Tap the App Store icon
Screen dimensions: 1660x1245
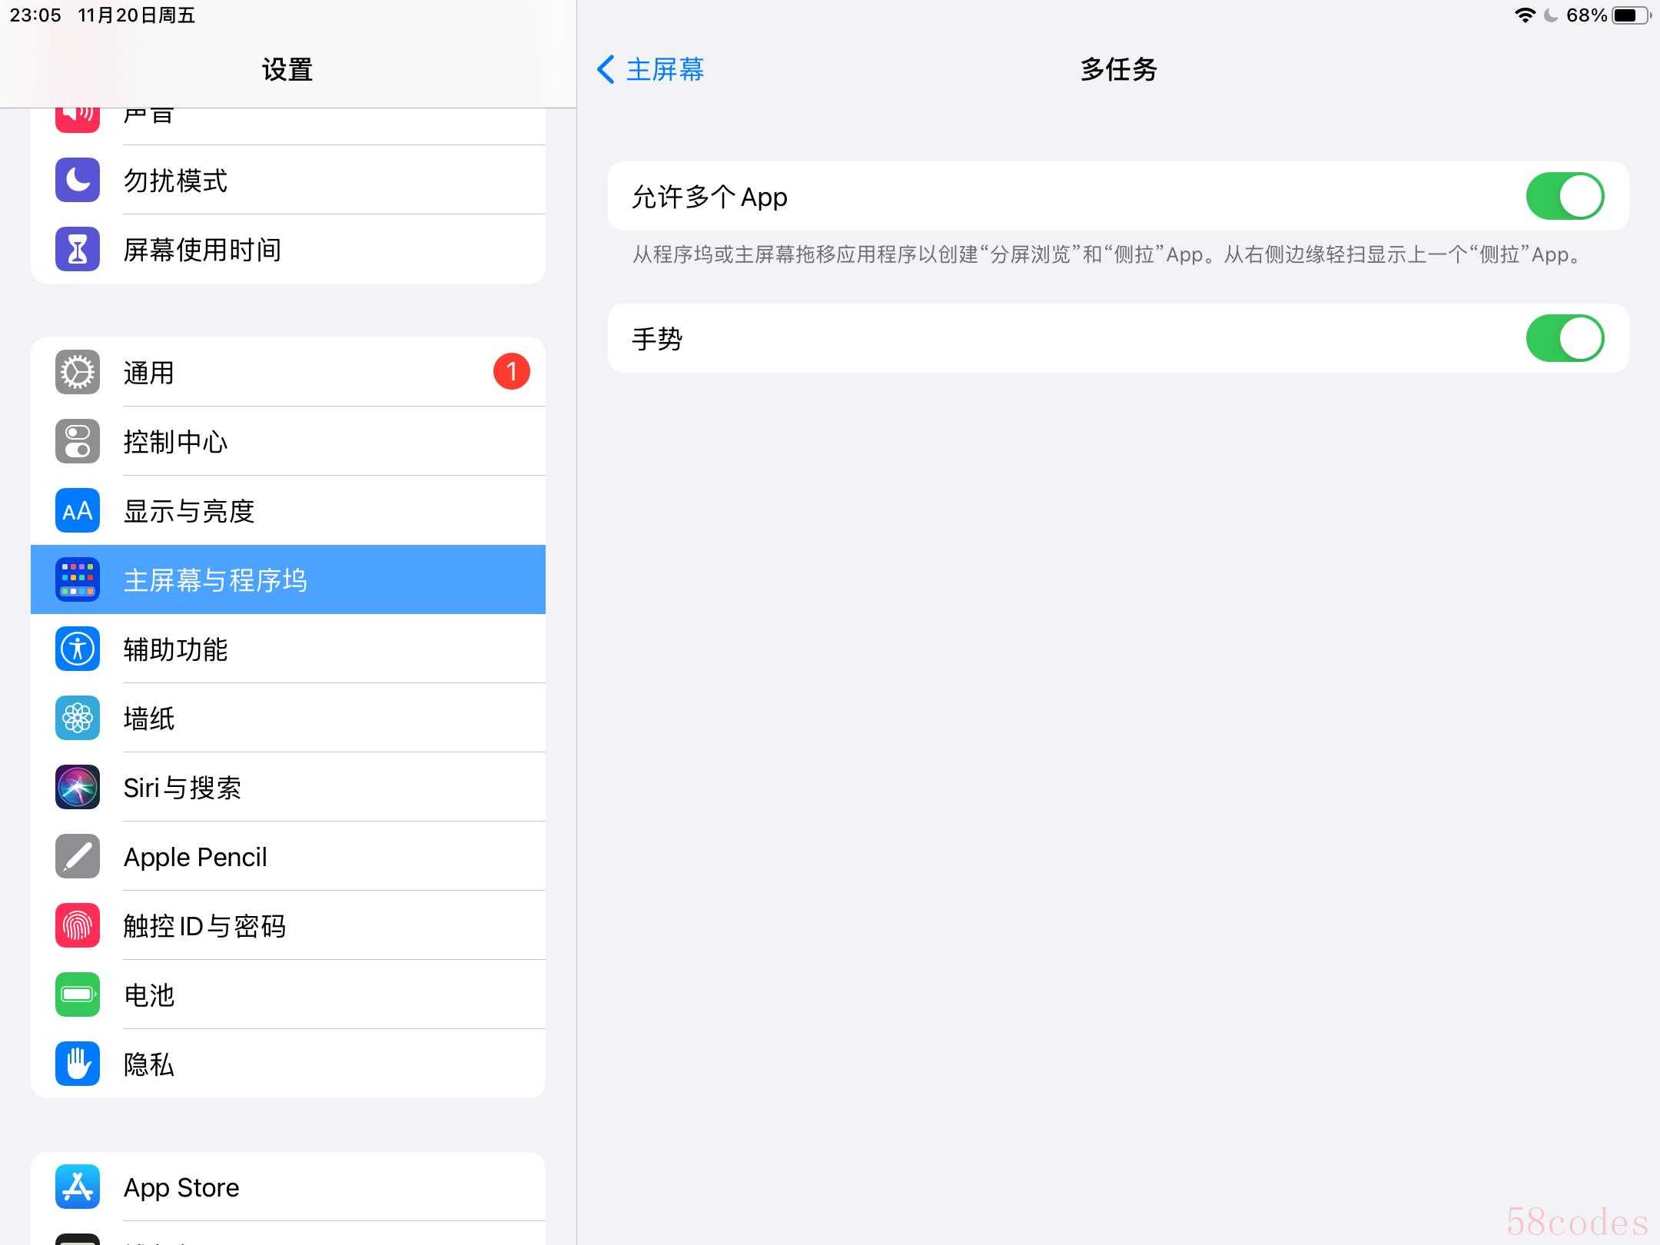click(x=78, y=1187)
